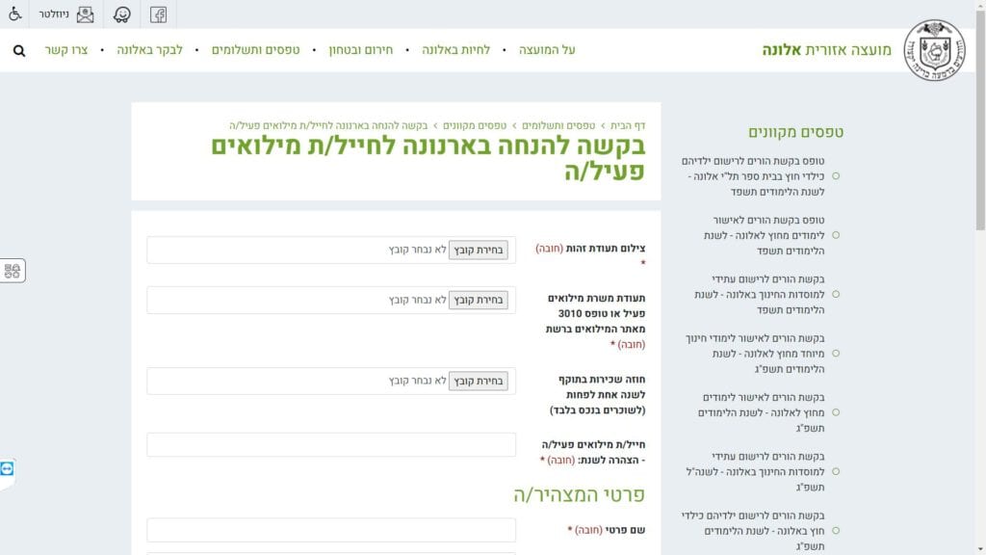The width and height of the screenshot is (986, 555).
Task: Click the newsletter envelope icon
Action: pos(86,14)
